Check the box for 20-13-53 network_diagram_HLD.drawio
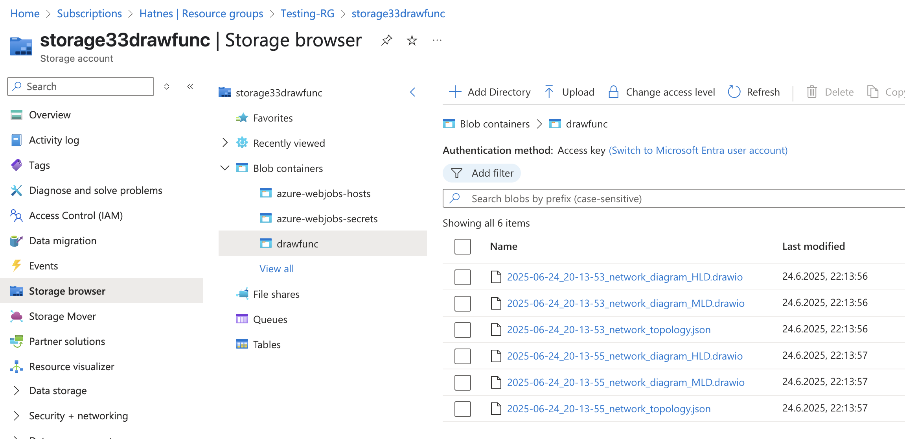The height and width of the screenshot is (439, 905). click(463, 277)
